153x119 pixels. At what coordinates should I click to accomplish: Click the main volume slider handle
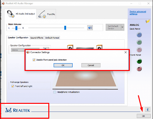tap(65, 28)
